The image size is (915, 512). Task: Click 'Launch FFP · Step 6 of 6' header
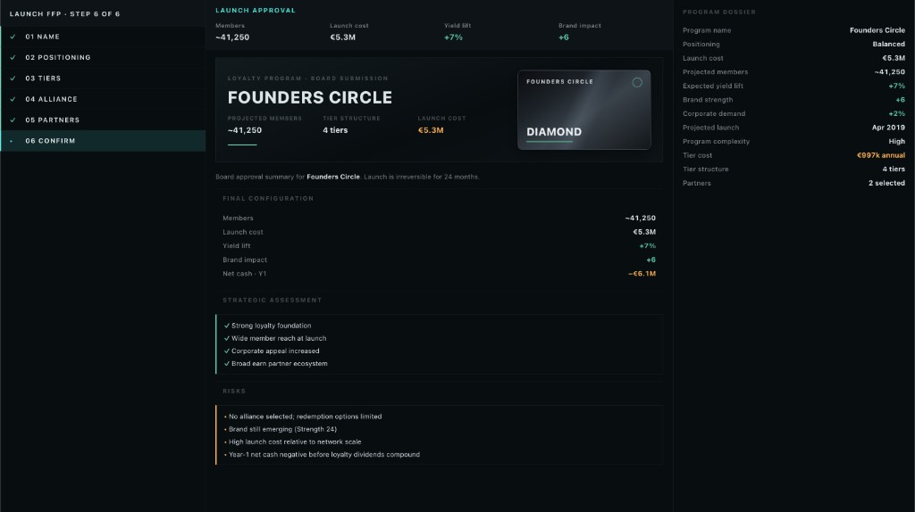click(x=64, y=14)
